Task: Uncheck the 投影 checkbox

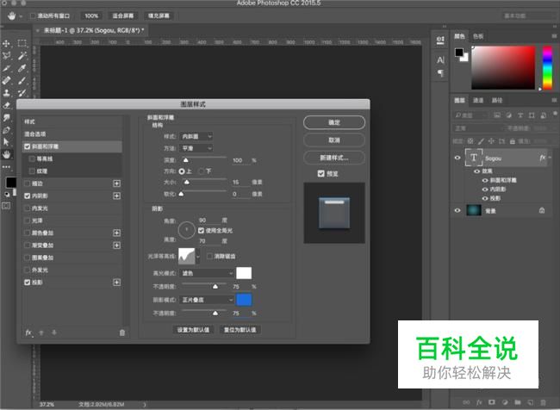Action: 28,283
